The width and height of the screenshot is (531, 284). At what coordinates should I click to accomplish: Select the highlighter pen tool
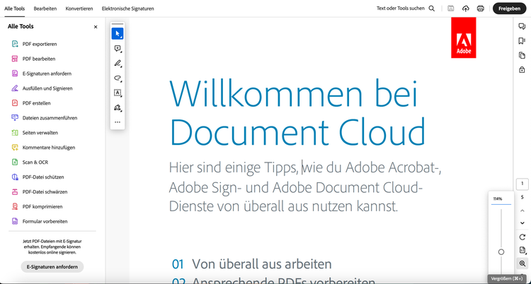[x=118, y=63]
